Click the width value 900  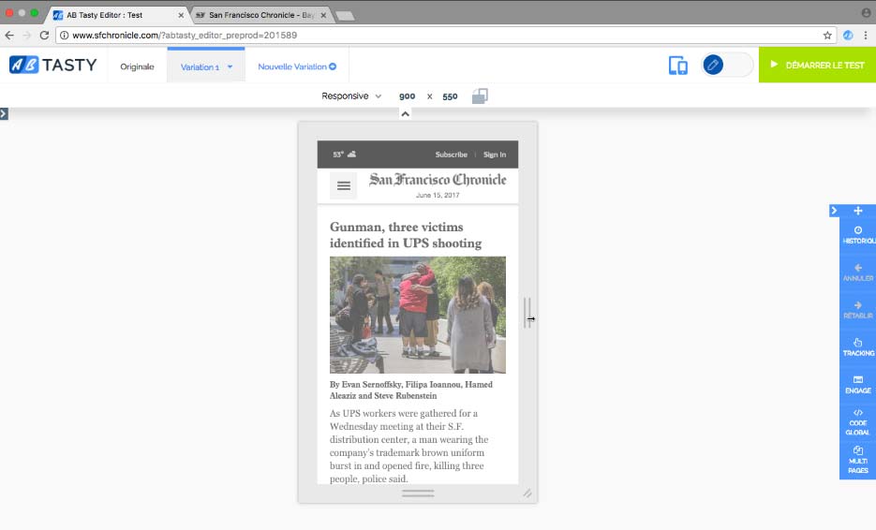click(x=408, y=96)
